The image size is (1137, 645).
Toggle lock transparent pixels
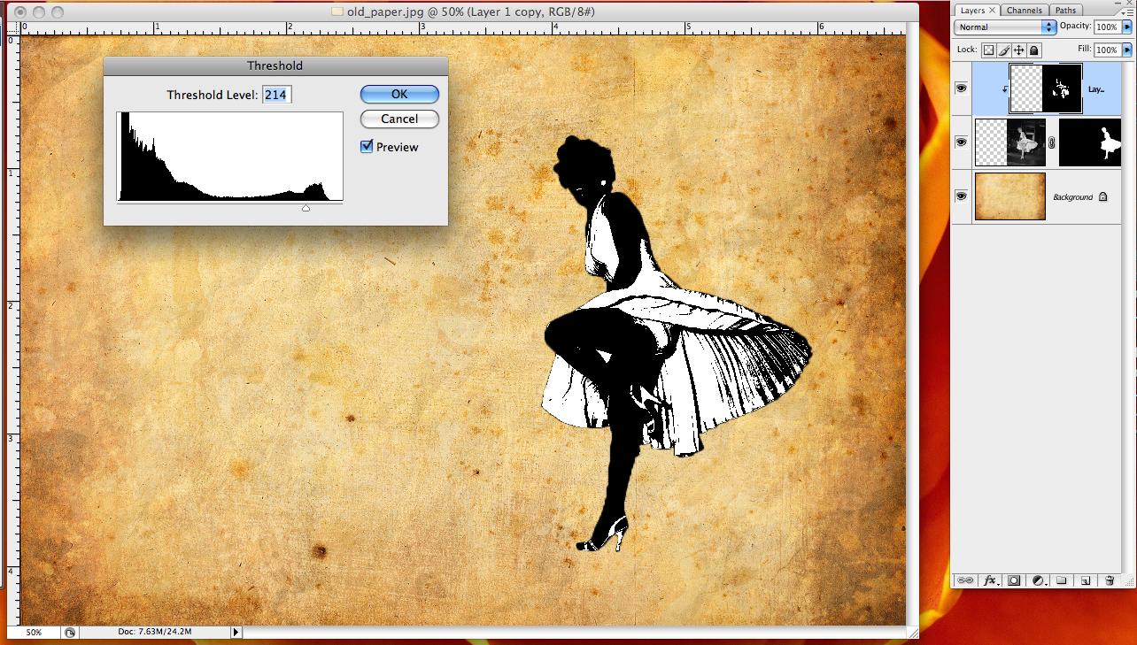[988, 50]
